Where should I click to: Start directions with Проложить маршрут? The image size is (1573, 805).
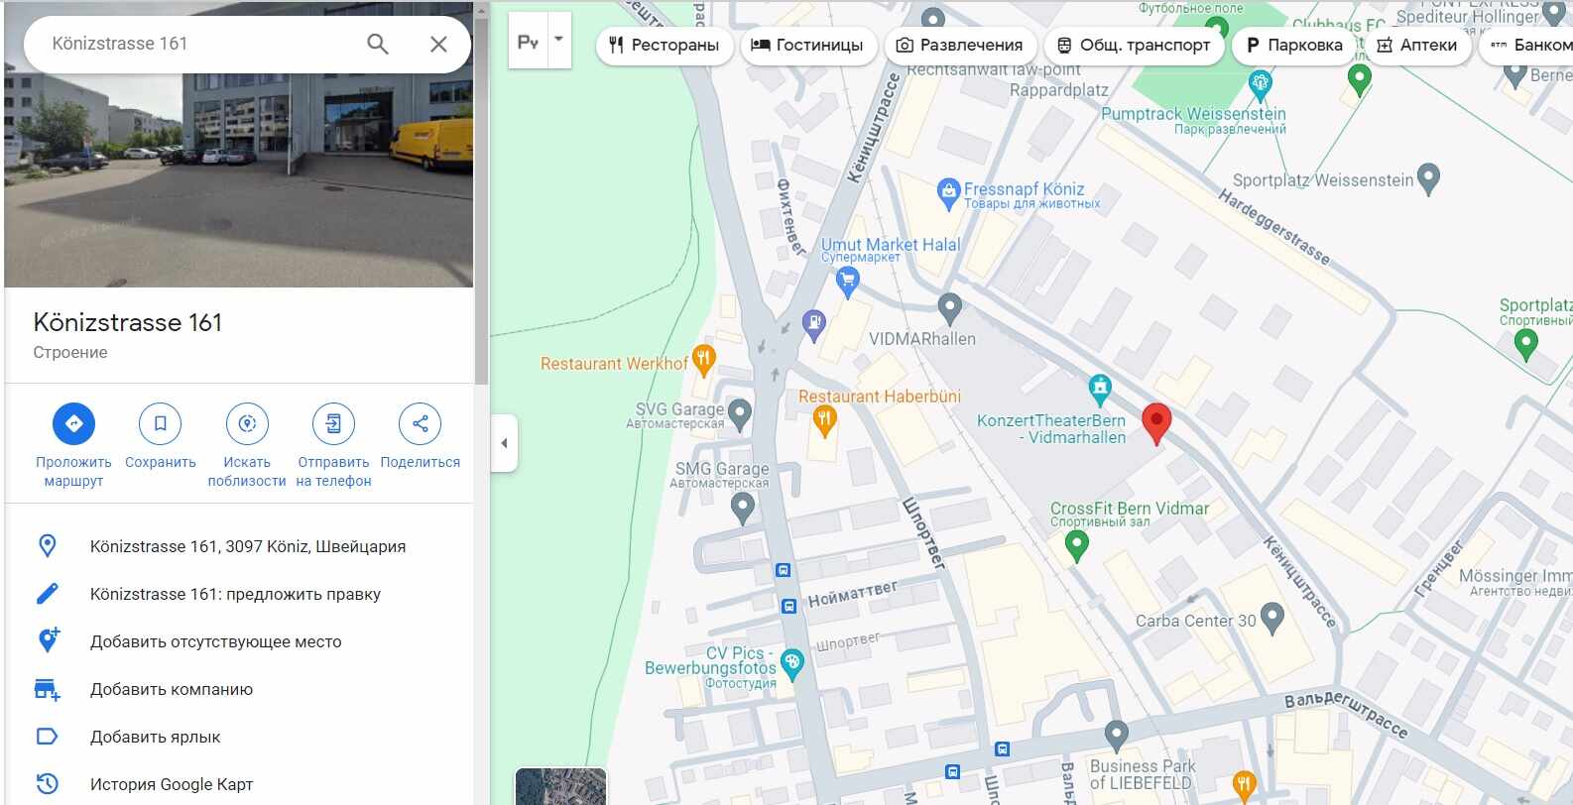coord(73,444)
